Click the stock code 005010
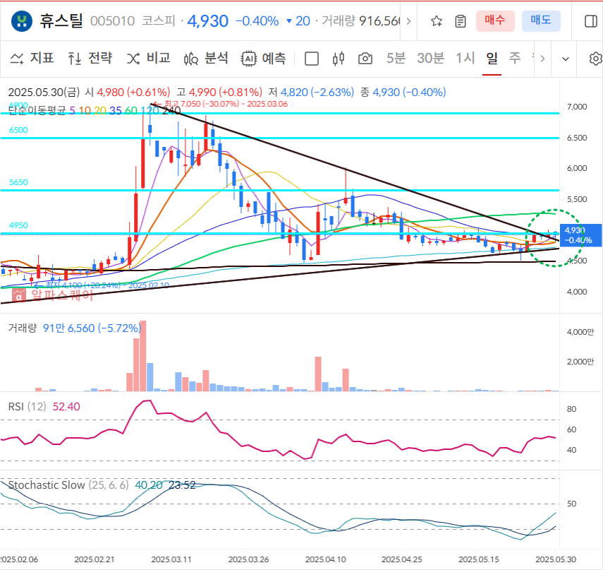 tap(112, 21)
